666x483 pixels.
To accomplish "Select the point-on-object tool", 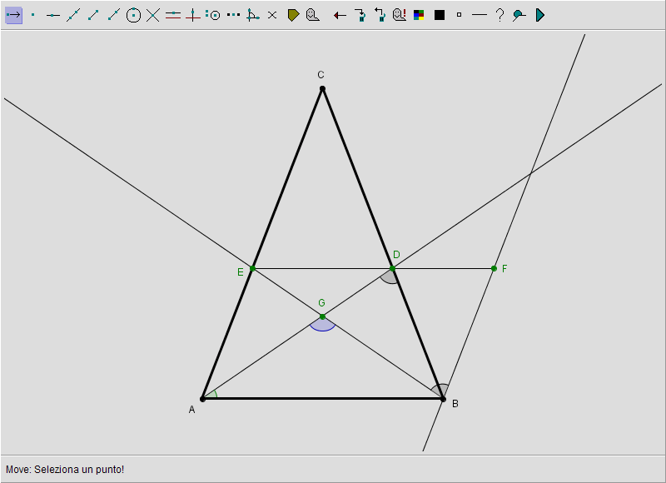I will point(52,15).
